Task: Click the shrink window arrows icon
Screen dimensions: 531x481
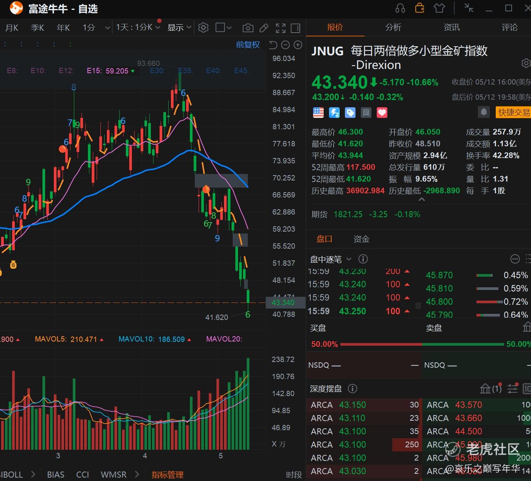Action: tap(469, 8)
